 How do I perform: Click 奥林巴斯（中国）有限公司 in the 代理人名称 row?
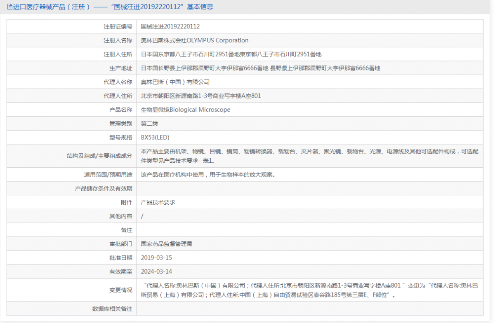click(x=175, y=82)
